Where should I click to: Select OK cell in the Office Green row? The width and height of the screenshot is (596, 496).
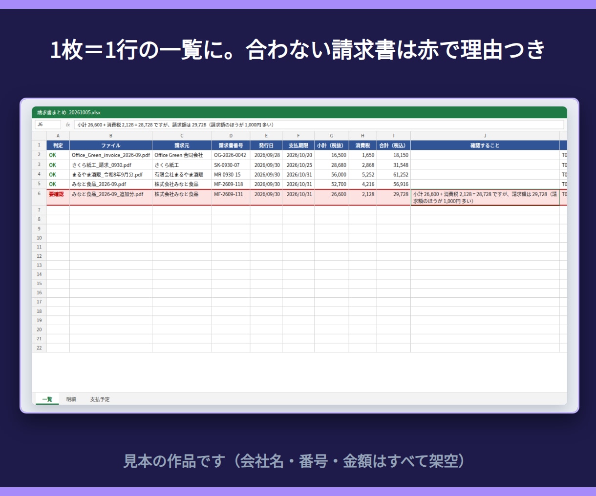[x=58, y=155]
